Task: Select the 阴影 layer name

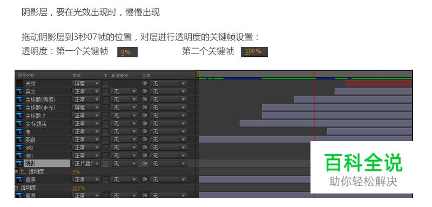Action: pyautogui.click(x=47, y=163)
